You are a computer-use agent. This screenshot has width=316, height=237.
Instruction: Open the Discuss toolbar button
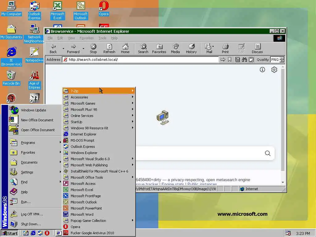[x=257, y=48]
